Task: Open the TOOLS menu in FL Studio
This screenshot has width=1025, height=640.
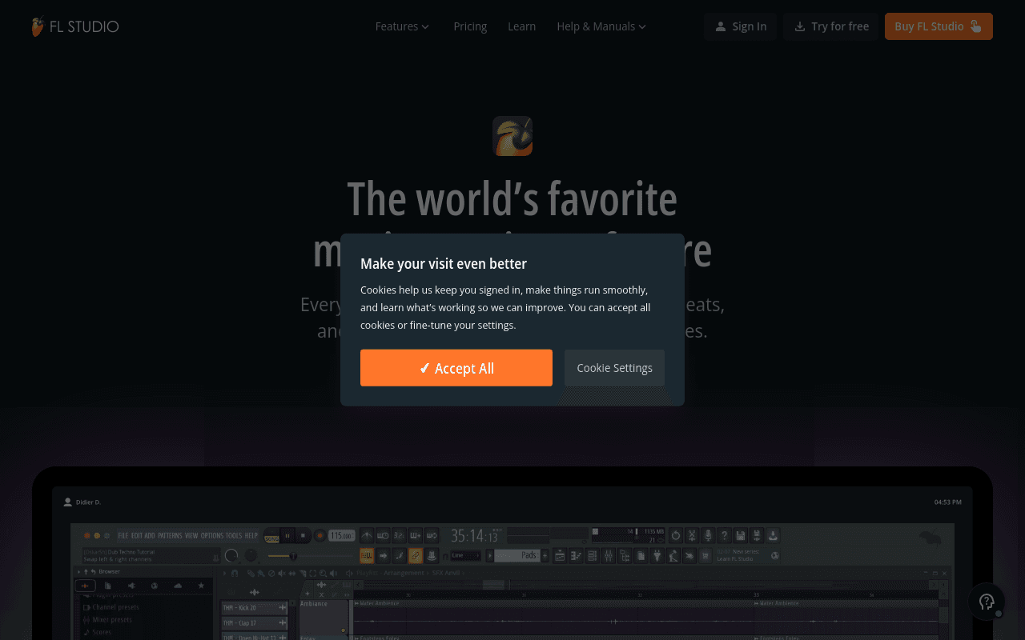Action: click(234, 535)
